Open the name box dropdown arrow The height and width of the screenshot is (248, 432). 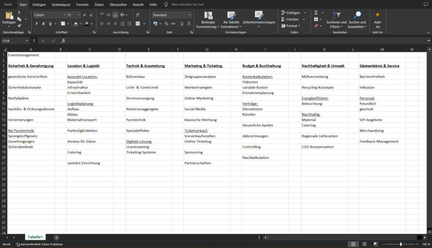click(27, 41)
